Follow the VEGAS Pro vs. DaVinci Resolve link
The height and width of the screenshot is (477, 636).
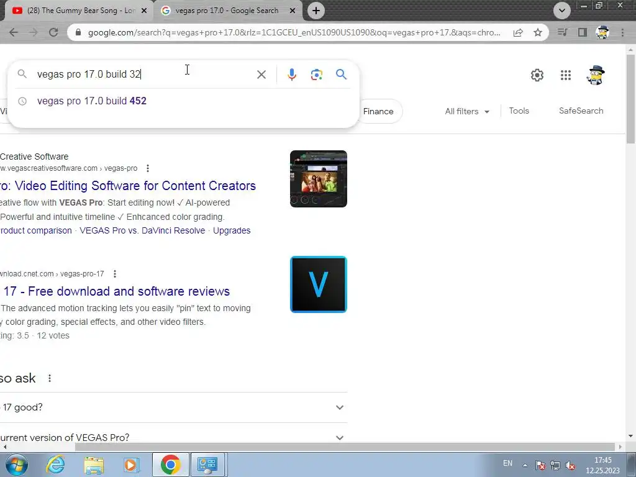click(142, 230)
